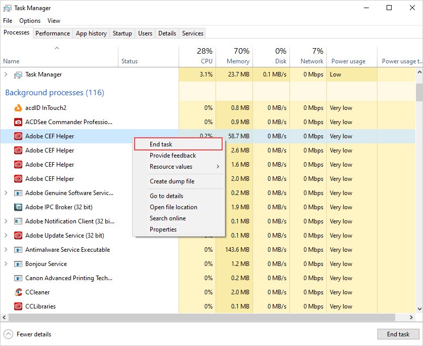The height and width of the screenshot is (346, 423).
Task: Click the Adobe Update Service icon
Action: 18,236
